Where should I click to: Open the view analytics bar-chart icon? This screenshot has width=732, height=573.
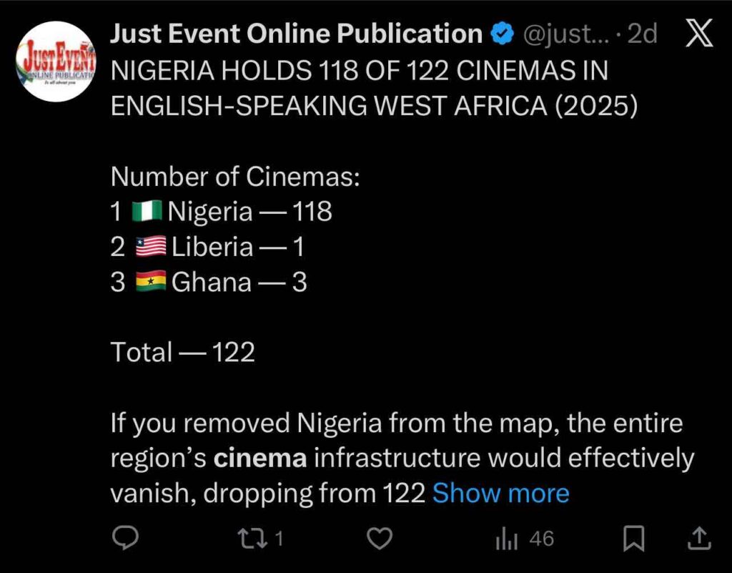506,539
